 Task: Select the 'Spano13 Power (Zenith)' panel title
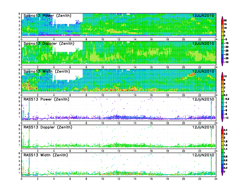[48, 16]
